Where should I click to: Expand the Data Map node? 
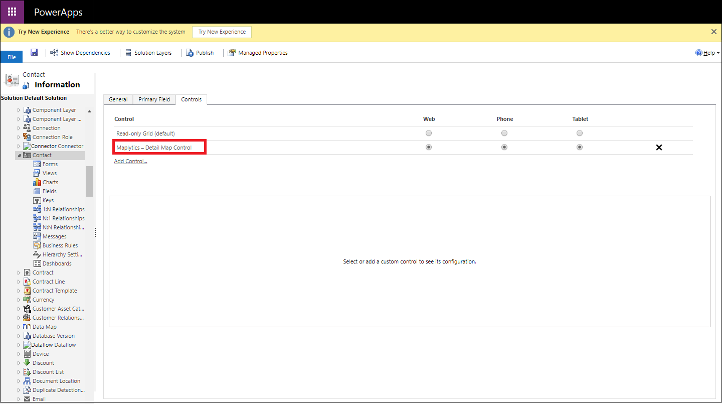point(19,327)
